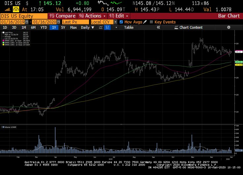The width and height of the screenshot is (243, 175).
Task: Click the Low on 03/25/19 legend row
Action: pos(16,39)
